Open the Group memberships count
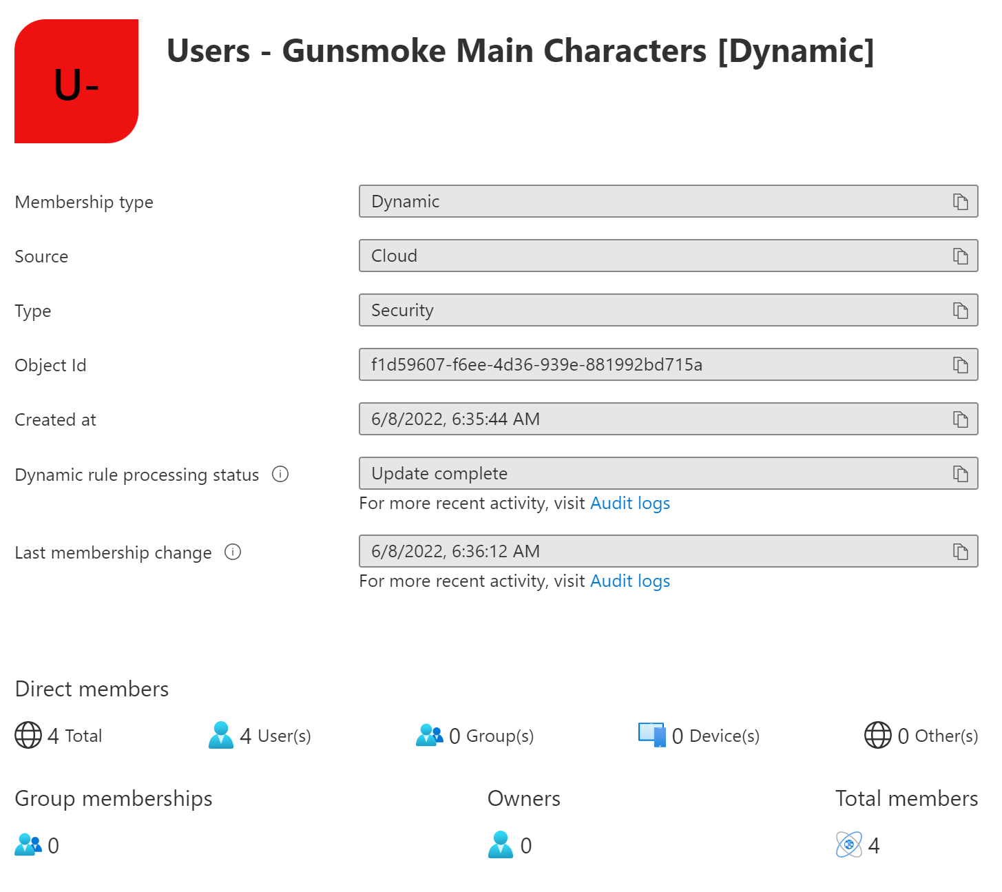Screen dimensions: 1002x892 [x=29, y=845]
